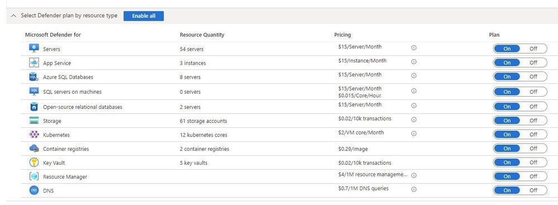This screenshot has width=558, height=205.
Task: Click the DNS icon
Action: pos(34,190)
